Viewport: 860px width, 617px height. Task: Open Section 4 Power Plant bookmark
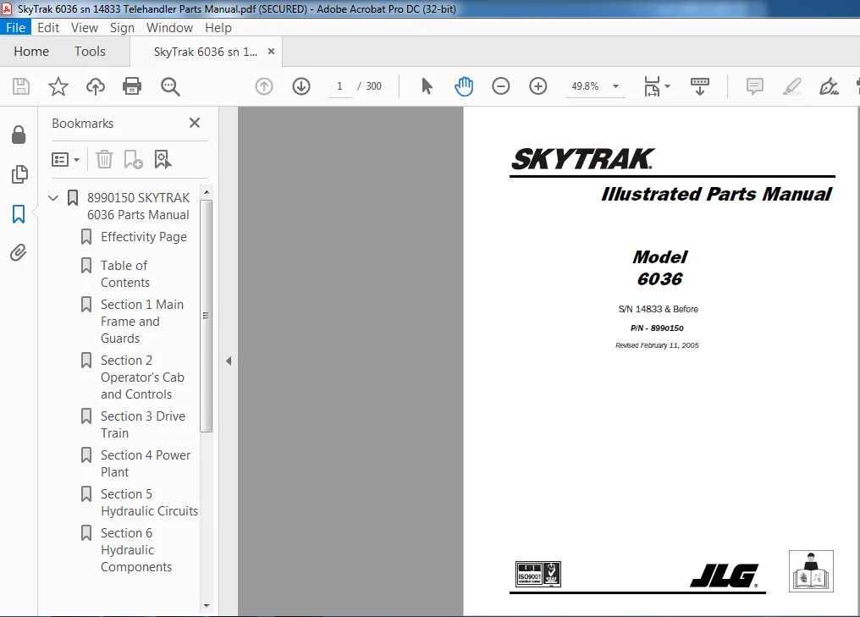[146, 464]
